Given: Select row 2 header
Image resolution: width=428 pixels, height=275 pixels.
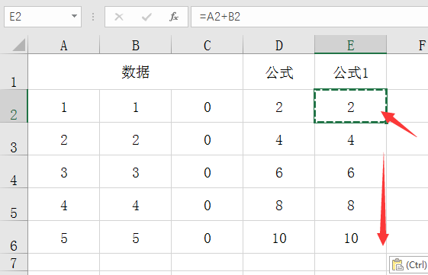Looking at the screenshot, I should [x=14, y=106].
